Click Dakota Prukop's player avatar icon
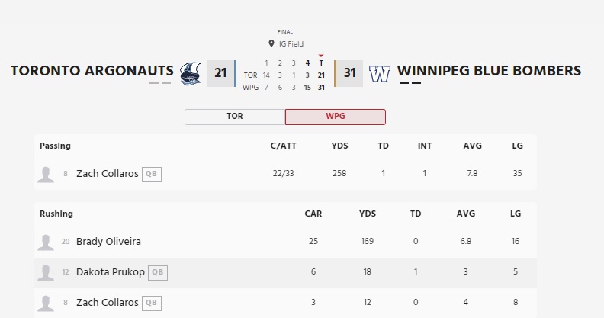Screen dimensions: 604x318 [x=46, y=272]
